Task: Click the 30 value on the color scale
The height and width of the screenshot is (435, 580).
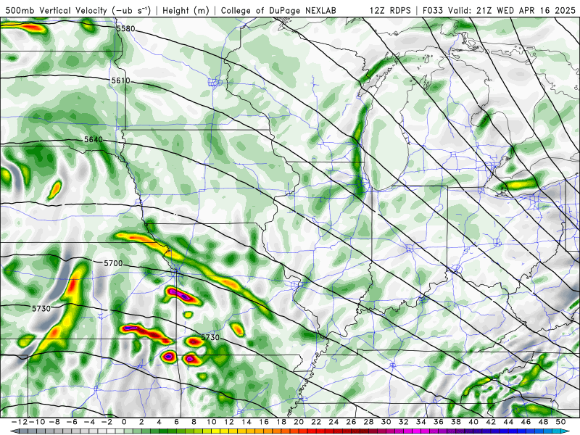Action: click(386, 422)
